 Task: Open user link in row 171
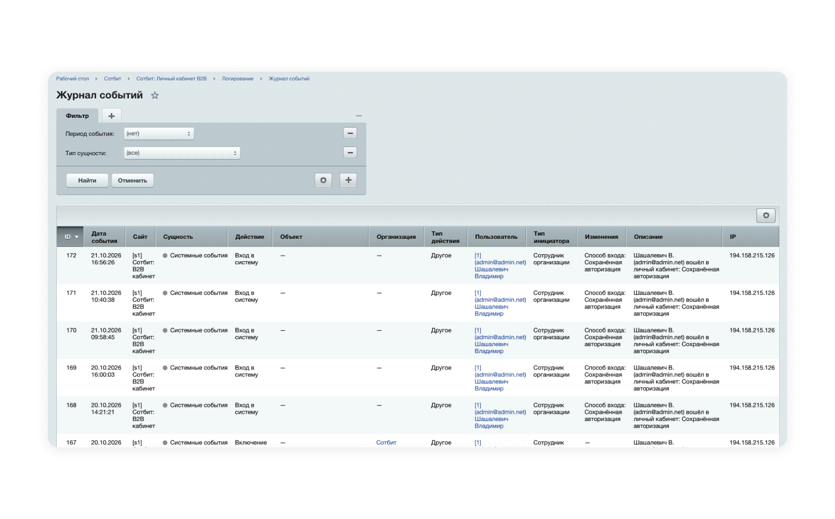[500, 303]
